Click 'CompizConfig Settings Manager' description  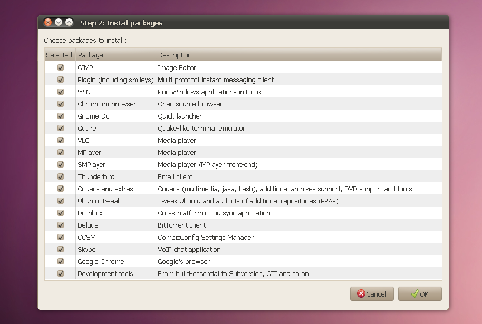206,238
